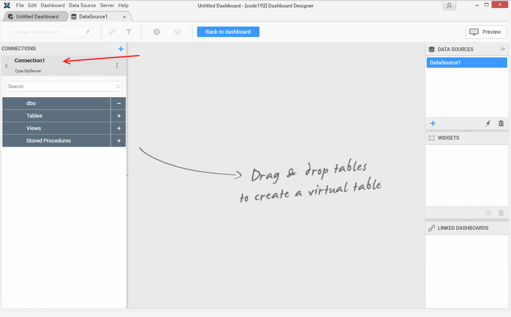This screenshot has width=511, height=317.
Task: Click the application logo icon
Action: tap(7, 5)
